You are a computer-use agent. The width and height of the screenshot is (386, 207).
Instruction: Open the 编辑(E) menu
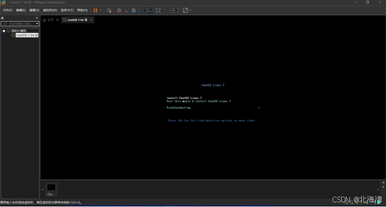pos(21,10)
